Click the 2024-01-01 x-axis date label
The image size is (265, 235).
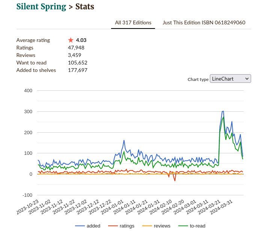tap(113, 207)
